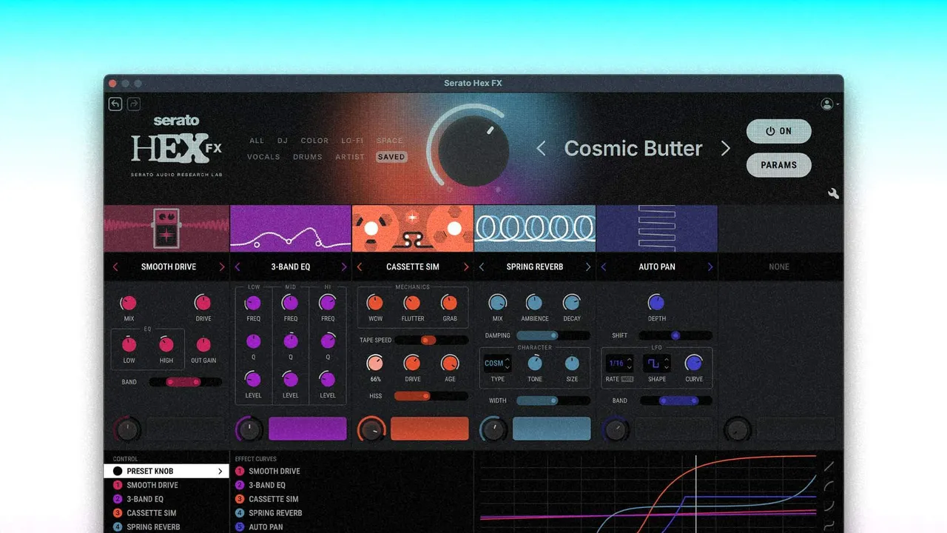Click the LFO CURVE knob
The height and width of the screenshot is (533, 947).
click(x=694, y=363)
